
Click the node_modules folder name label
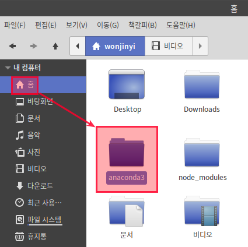[202, 178]
